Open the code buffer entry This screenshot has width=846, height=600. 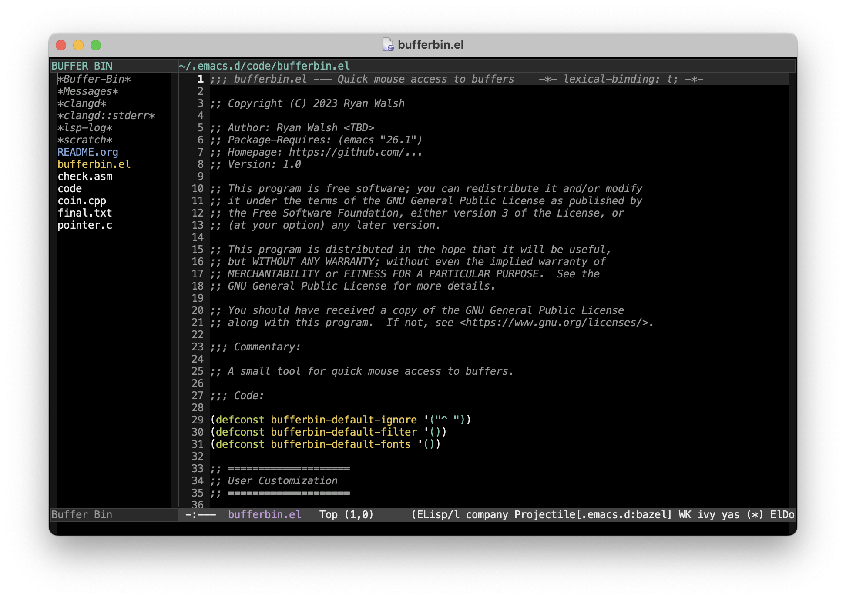[70, 189]
